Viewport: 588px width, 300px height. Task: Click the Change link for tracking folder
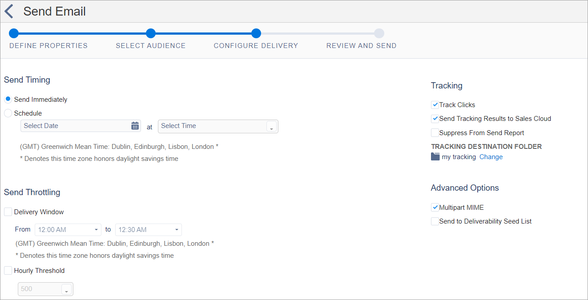pyautogui.click(x=491, y=157)
